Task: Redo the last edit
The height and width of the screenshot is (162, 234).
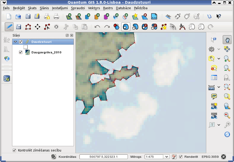Action: point(107,27)
